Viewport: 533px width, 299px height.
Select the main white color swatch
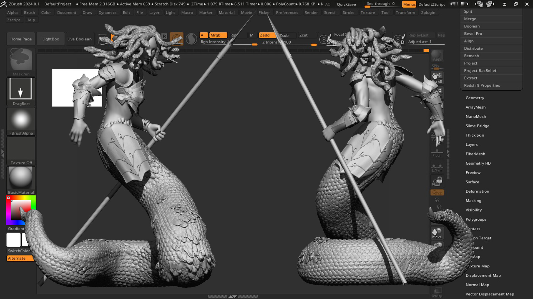[x=14, y=239]
